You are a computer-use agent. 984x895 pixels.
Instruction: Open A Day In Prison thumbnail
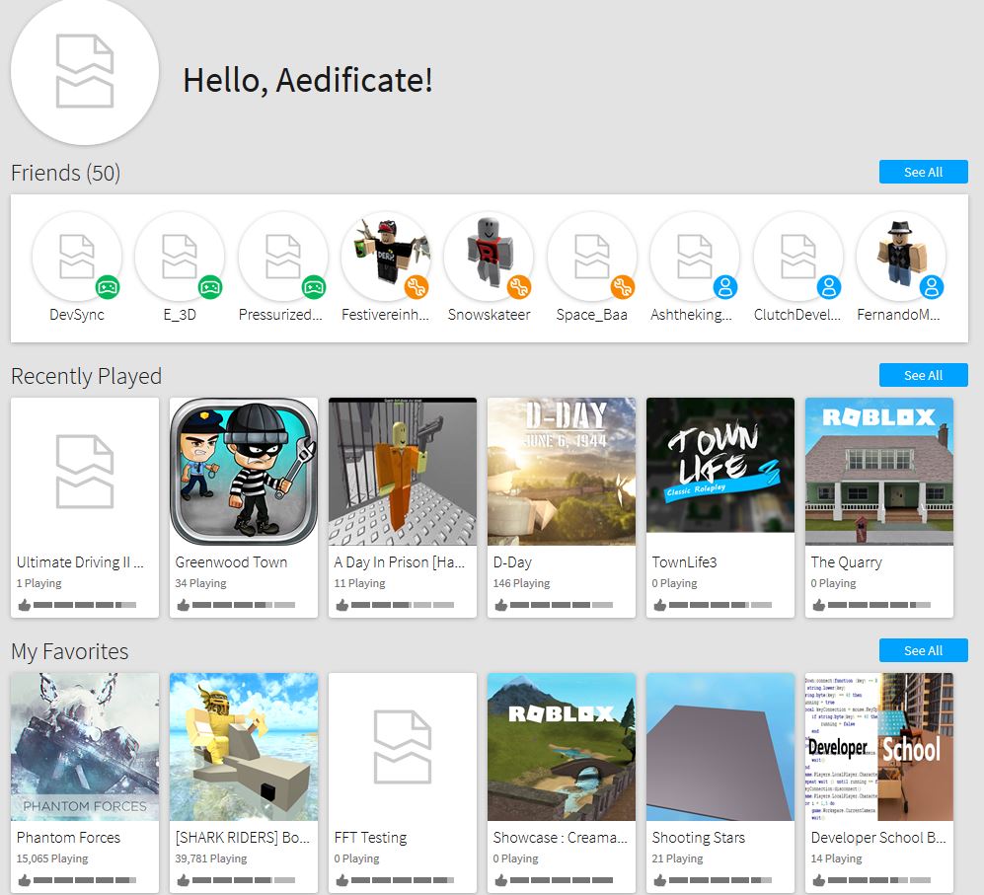point(403,472)
